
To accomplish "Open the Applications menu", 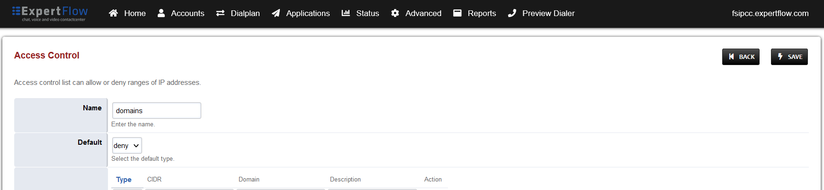I will point(308,13).
